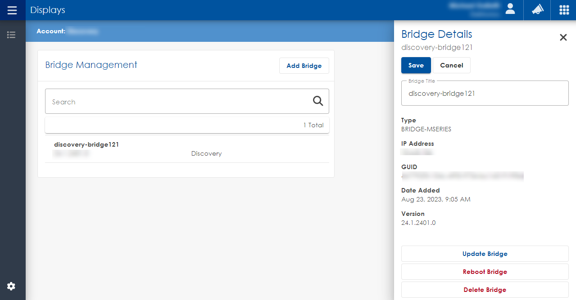
Task: Open the settings gear at sidebar bottom
Action: (11, 286)
